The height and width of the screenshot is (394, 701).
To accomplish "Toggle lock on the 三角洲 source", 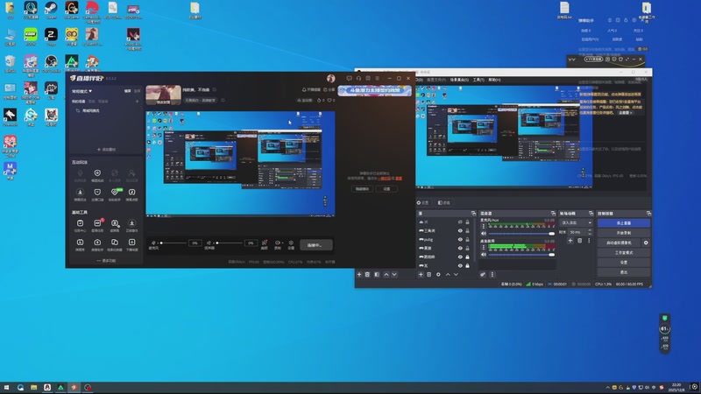I will (468, 231).
